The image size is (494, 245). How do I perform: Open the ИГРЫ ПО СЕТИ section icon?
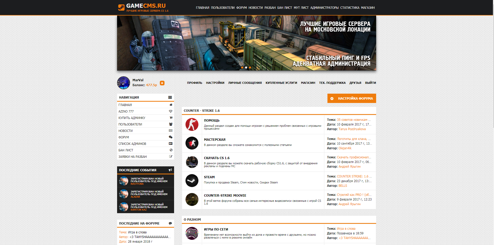[192, 233]
